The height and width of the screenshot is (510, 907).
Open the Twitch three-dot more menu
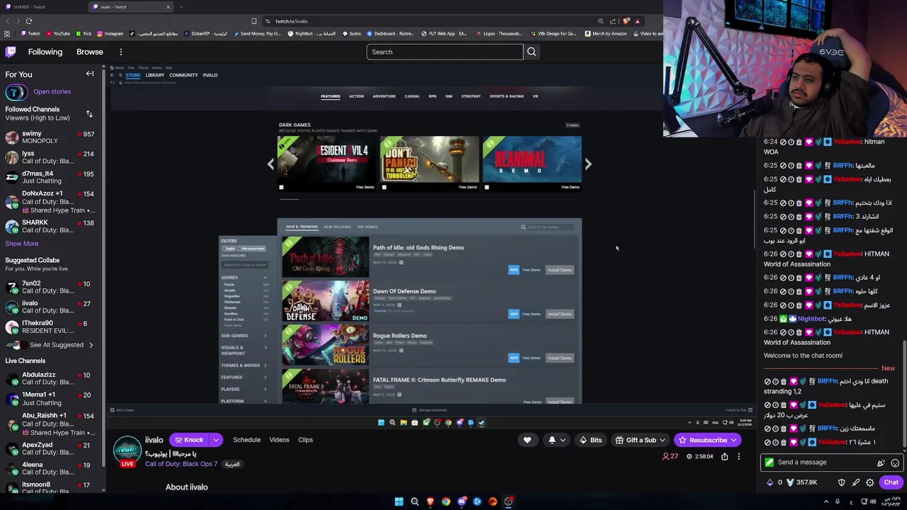tap(120, 52)
